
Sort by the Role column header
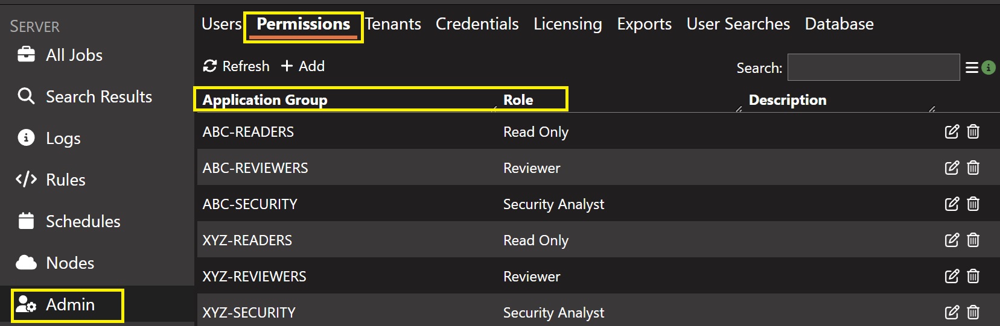click(518, 100)
